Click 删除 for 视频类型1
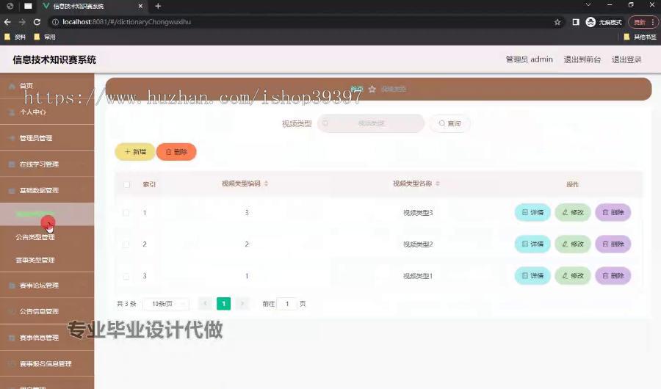The image size is (661, 389). (613, 276)
